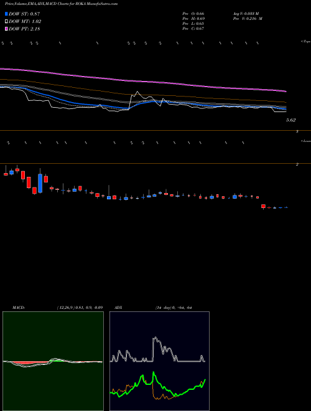The height and width of the screenshot is (411, 311).
Task: Click the 5.62 price label
Action: pos(291,120)
